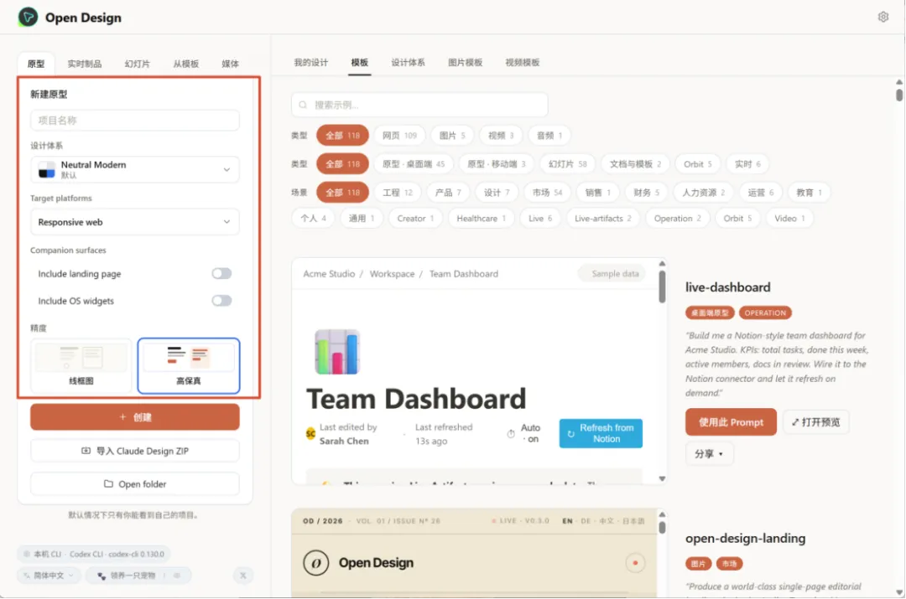
Task: Click 导入 Claude Design ZIP button
Action: 134,451
